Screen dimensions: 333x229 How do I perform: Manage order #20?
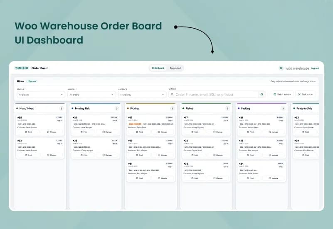[107, 132]
